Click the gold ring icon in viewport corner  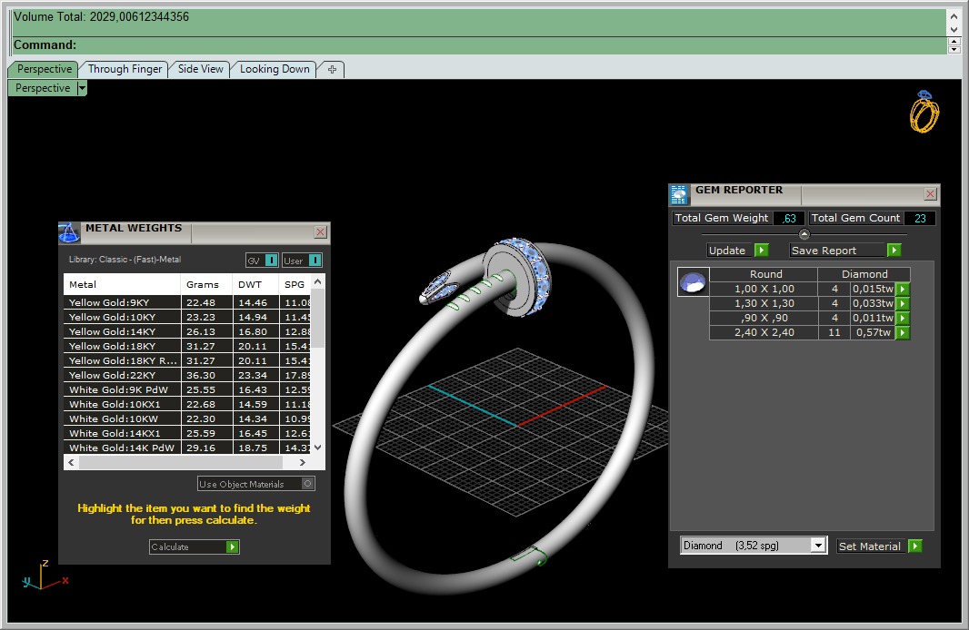click(x=924, y=112)
